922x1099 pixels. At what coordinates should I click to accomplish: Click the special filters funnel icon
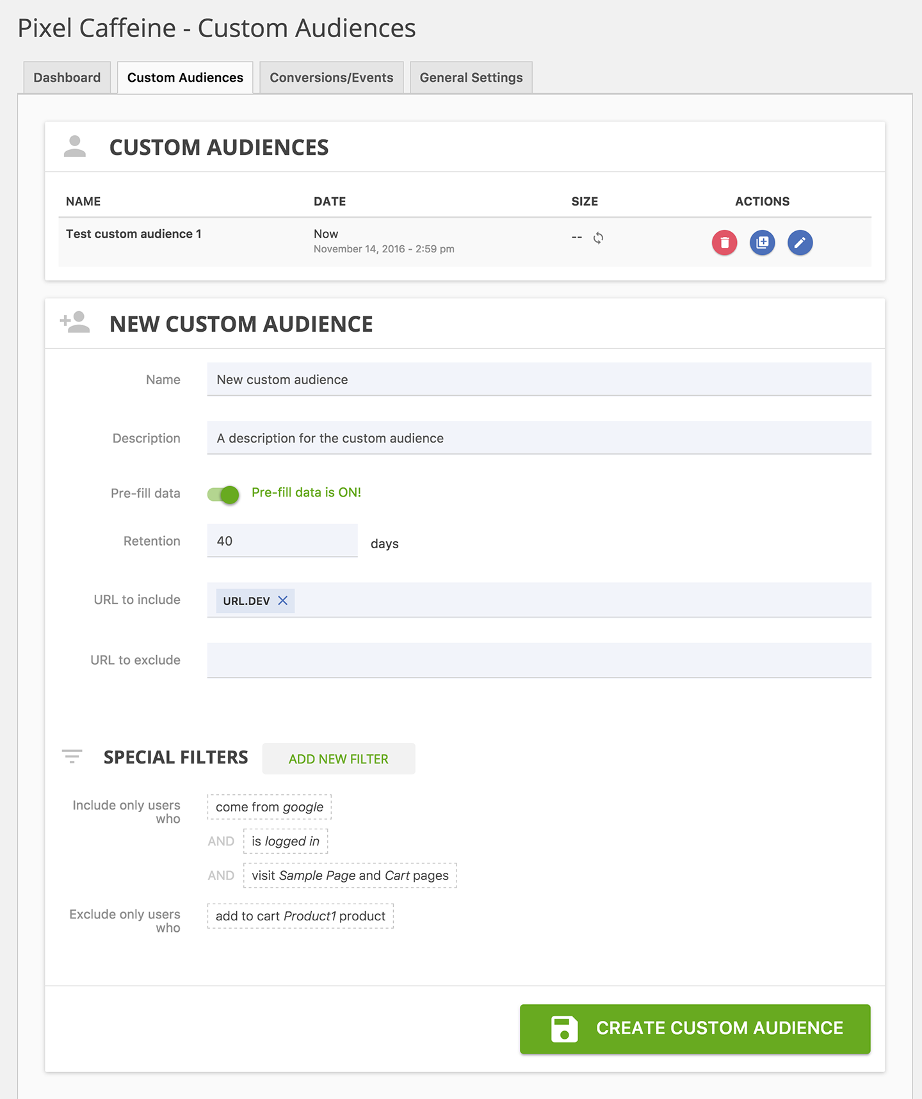coord(72,757)
